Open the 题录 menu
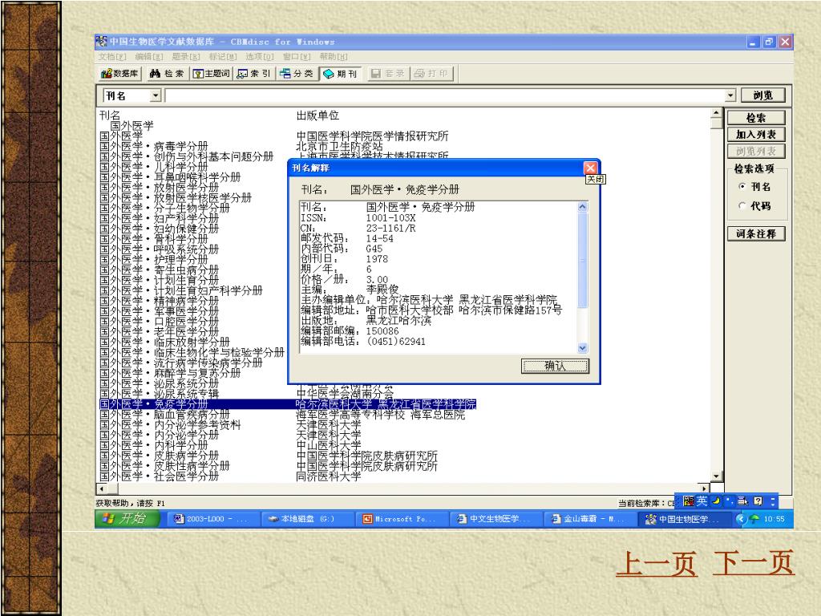Screen dimensions: 821x616 click(186, 57)
